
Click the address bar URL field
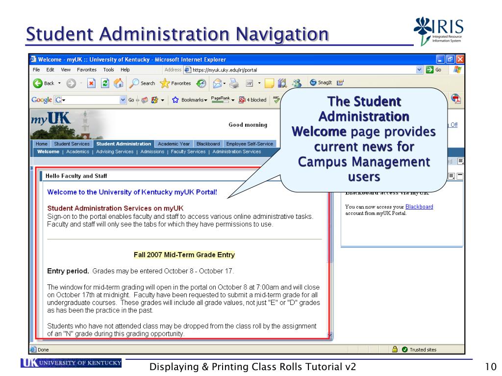[301, 70]
